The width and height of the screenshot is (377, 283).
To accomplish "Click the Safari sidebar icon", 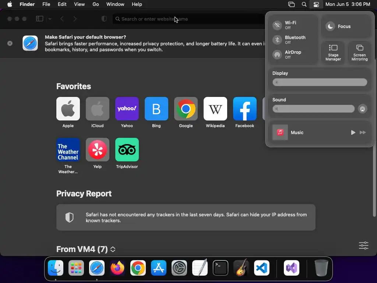I will 39,19.
